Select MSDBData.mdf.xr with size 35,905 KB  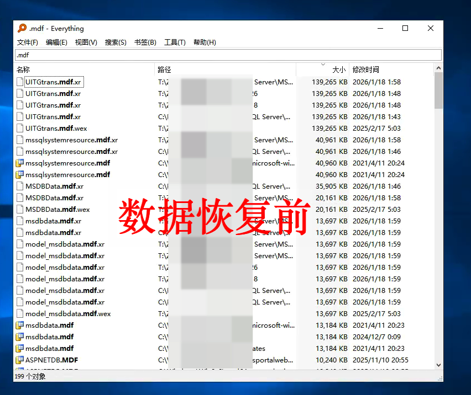point(54,186)
